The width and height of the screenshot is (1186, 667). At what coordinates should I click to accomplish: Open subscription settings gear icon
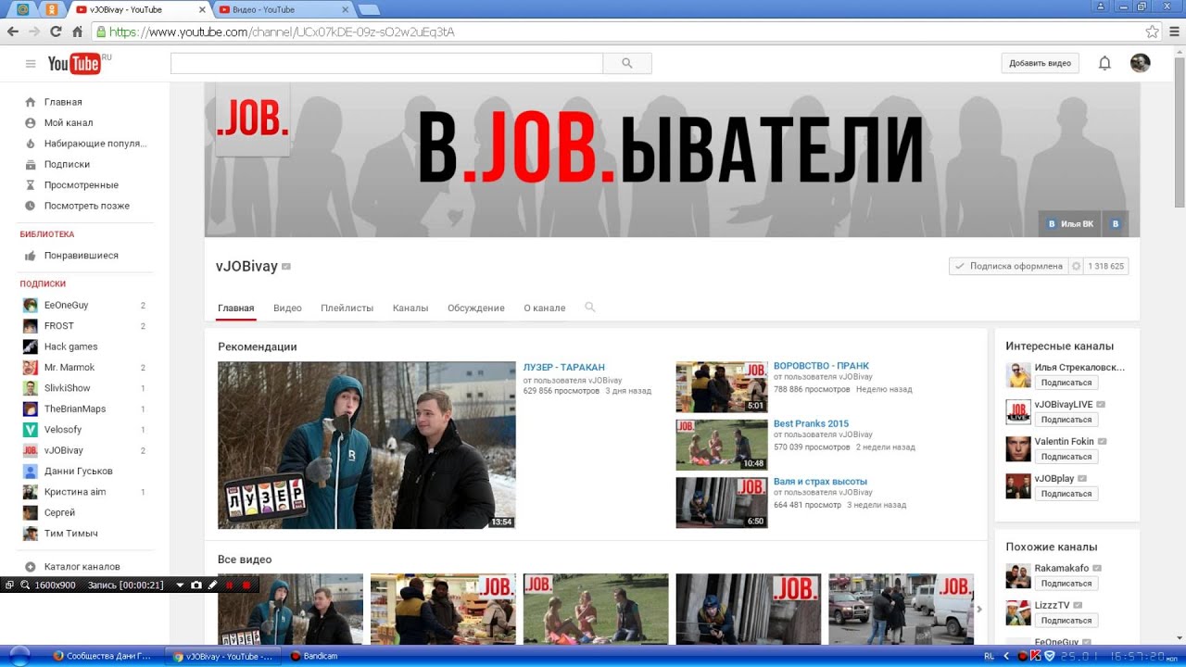pos(1076,266)
